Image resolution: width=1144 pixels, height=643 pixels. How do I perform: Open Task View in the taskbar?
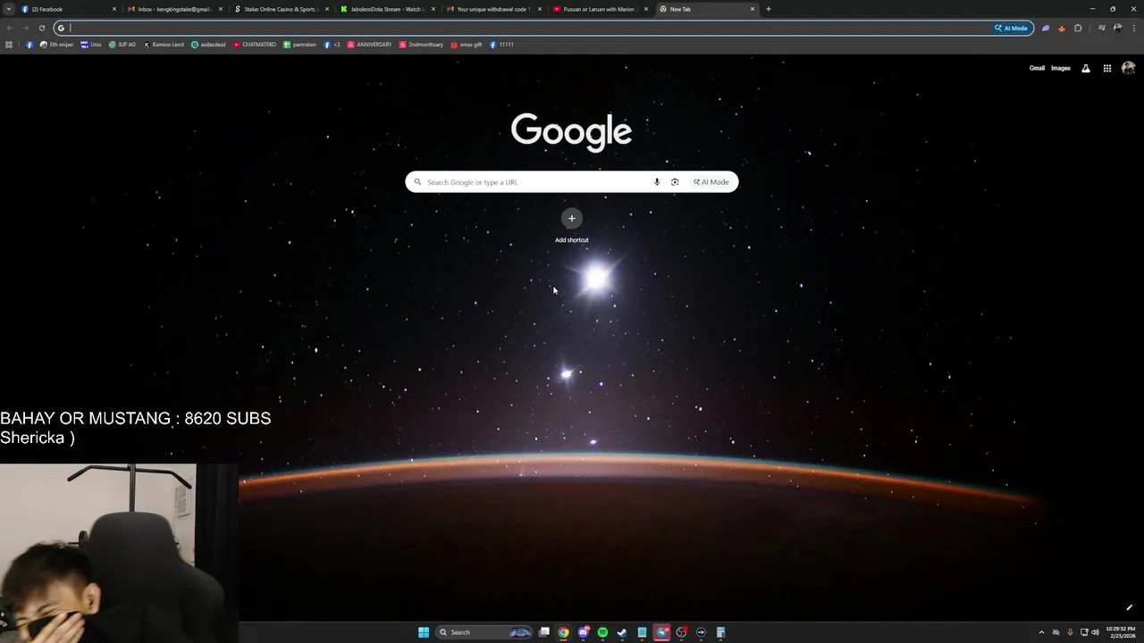(543, 632)
